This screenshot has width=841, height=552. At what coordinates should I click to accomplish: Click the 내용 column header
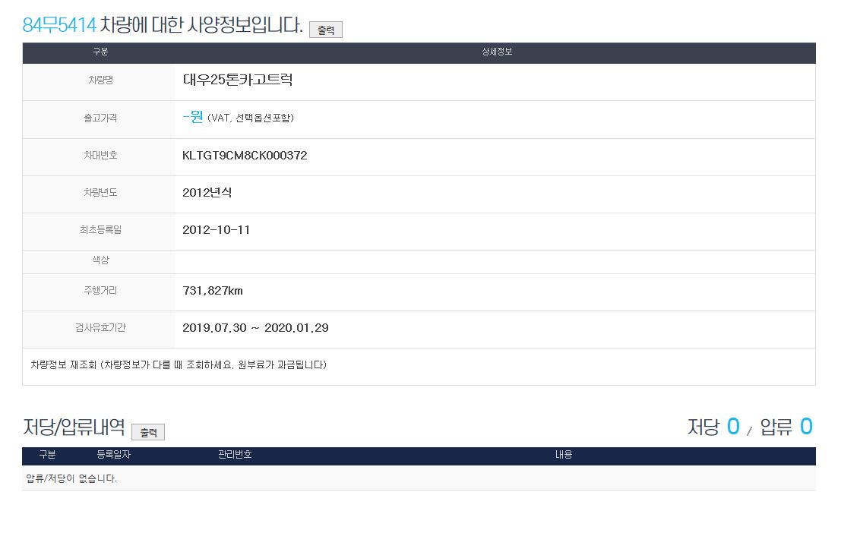[x=563, y=455]
